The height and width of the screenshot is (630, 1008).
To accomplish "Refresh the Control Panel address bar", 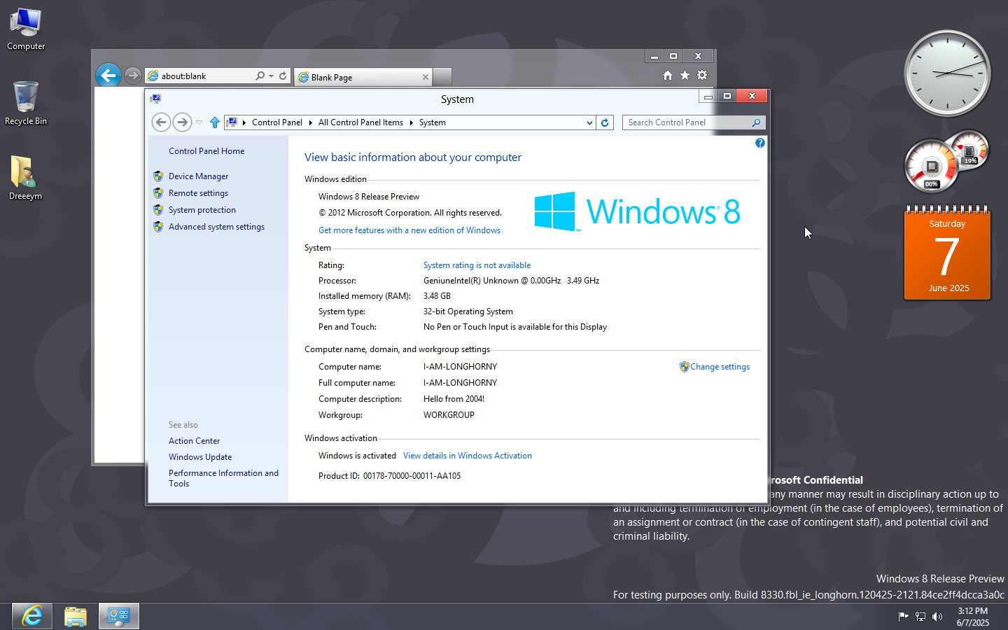I will (x=605, y=122).
